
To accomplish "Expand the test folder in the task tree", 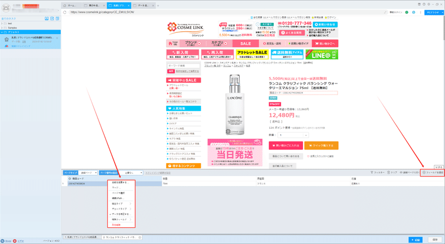I will [2, 23].
